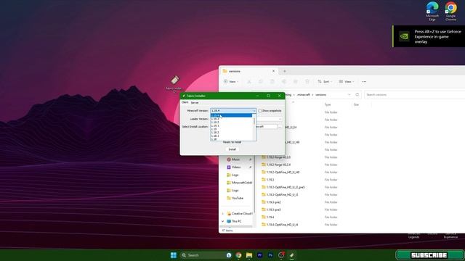465x261 pixels.
Task: Open Music in the Explorer sidebar
Action: [x=235, y=159]
